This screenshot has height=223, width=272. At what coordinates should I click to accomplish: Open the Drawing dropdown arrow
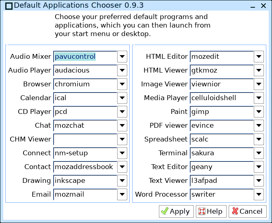pyautogui.click(x=122, y=181)
